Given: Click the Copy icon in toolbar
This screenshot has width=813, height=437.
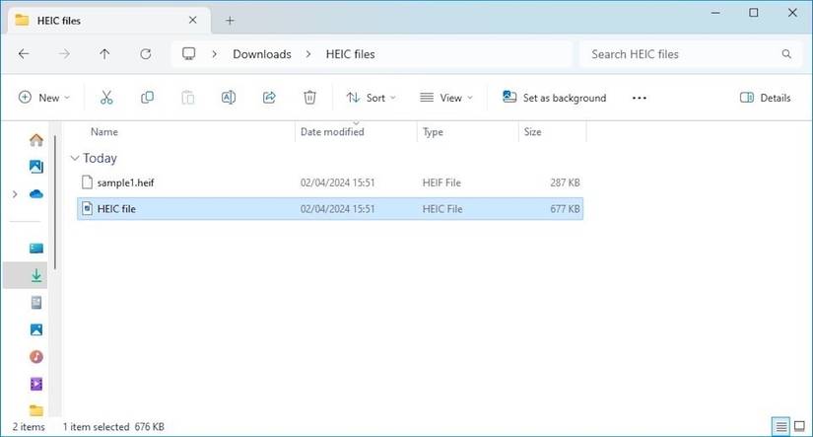Looking at the screenshot, I should (x=147, y=98).
